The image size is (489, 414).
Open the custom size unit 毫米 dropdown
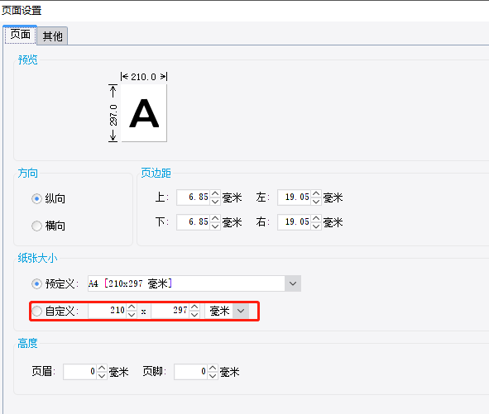click(x=241, y=311)
